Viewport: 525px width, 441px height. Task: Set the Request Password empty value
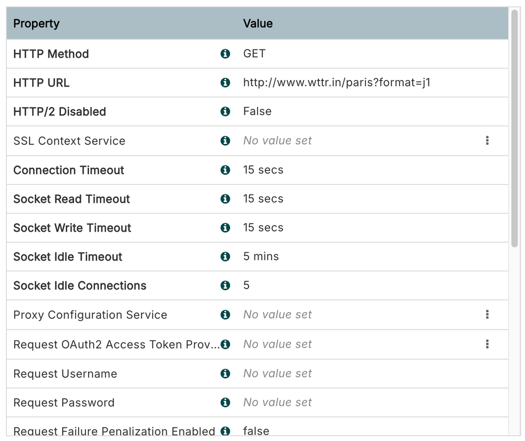(277, 402)
